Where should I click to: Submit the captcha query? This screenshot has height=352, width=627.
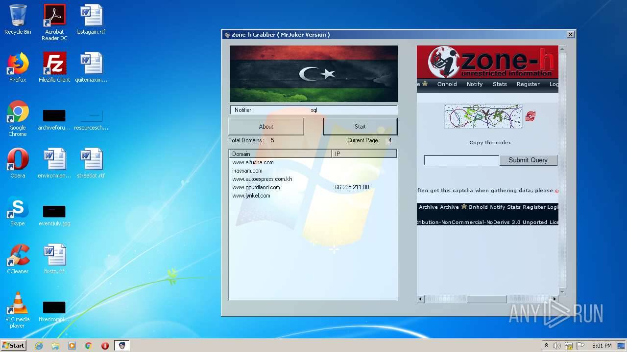tap(528, 160)
